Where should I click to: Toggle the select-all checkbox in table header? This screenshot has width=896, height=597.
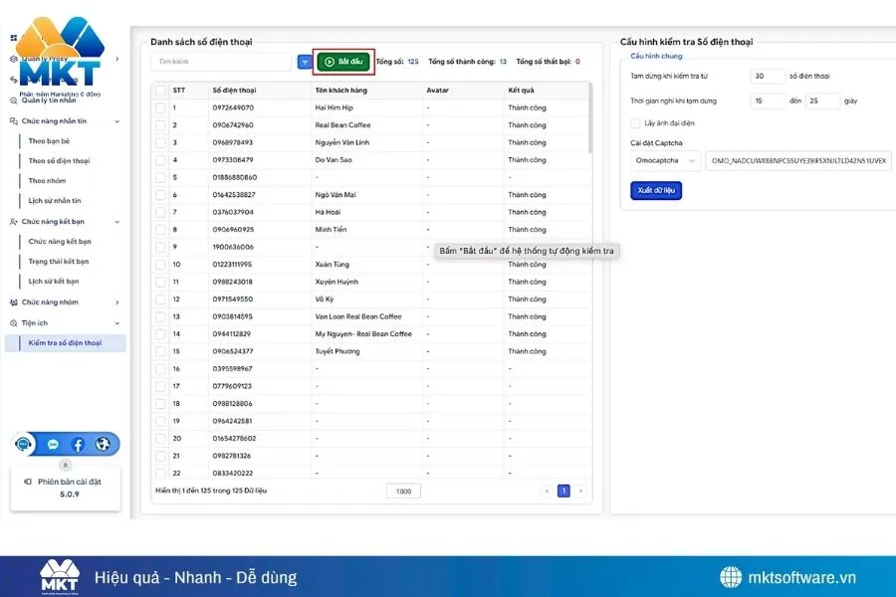pos(160,91)
